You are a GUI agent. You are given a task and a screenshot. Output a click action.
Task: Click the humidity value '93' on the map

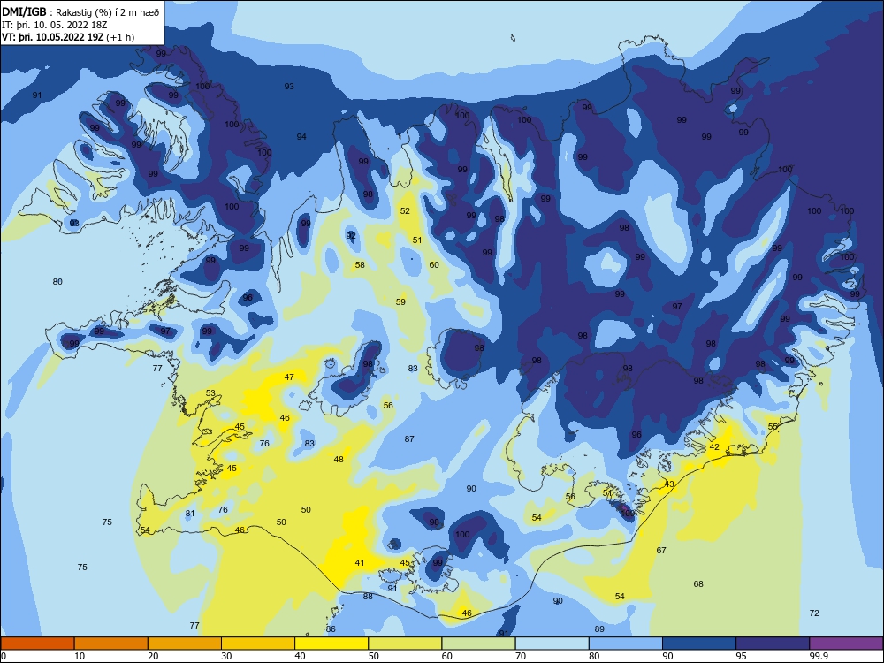(289, 87)
